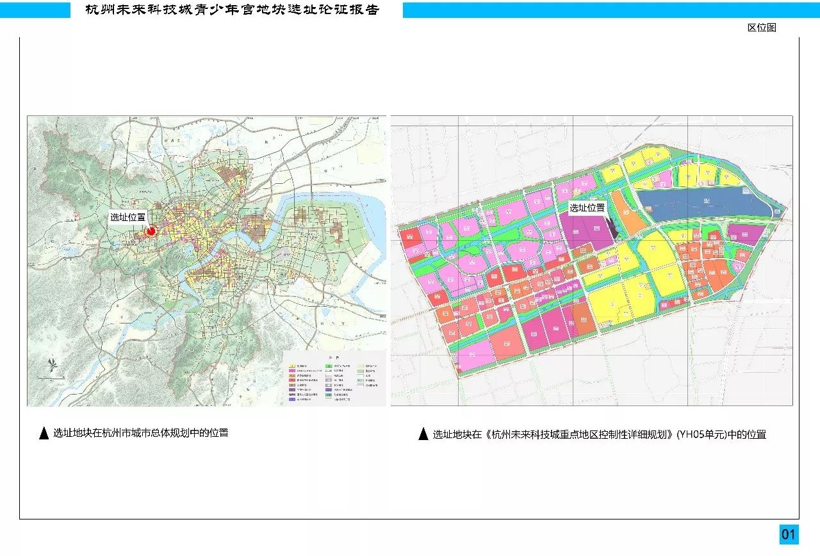The image size is (820, 556).
Task: Click the map legend box on left map
Action: point(334,378)
